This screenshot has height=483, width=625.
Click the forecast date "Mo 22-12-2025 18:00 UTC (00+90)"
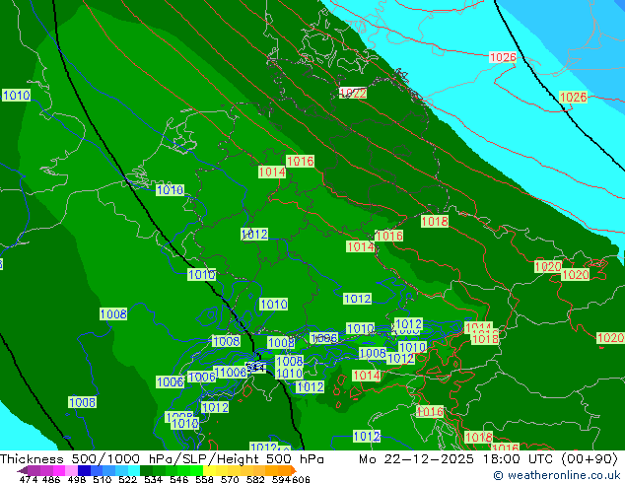click(x=488, y=459)
